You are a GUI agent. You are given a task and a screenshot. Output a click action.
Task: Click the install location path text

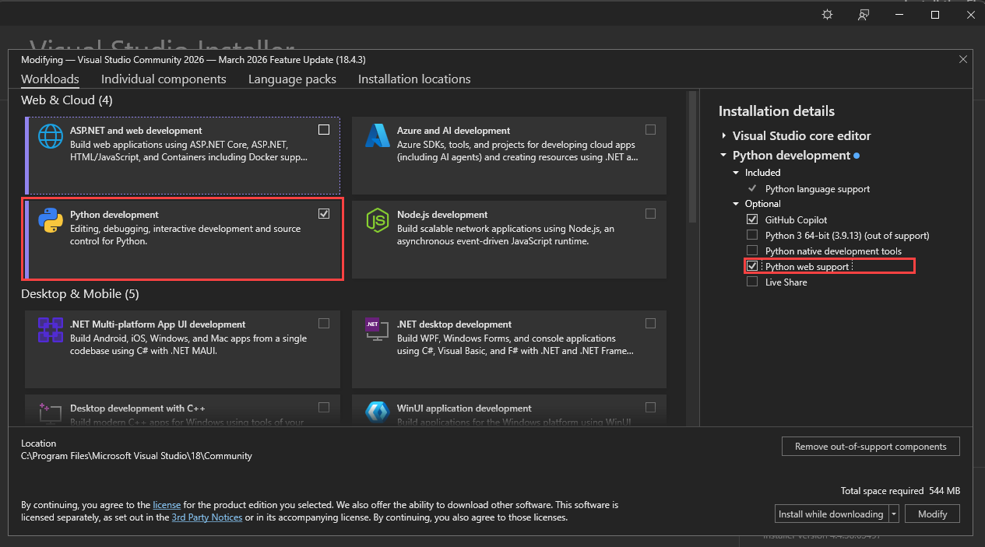coord(136,456)
